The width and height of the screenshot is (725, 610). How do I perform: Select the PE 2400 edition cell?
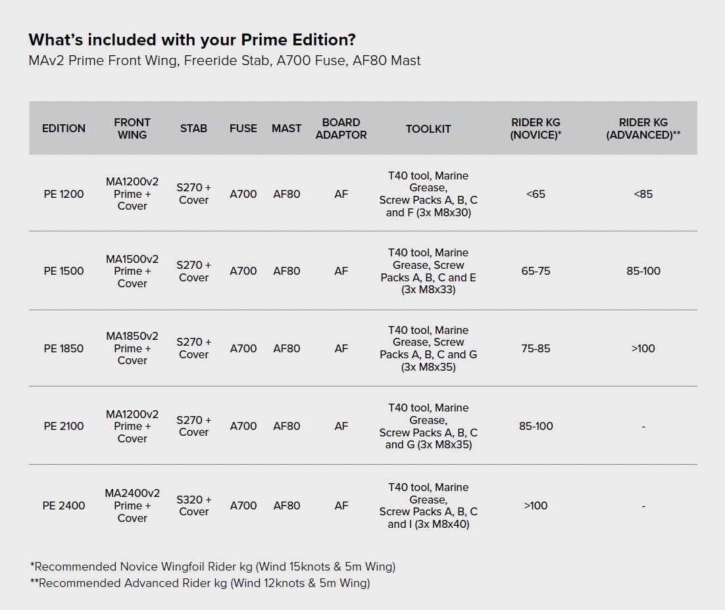click(x=64, y=505)
